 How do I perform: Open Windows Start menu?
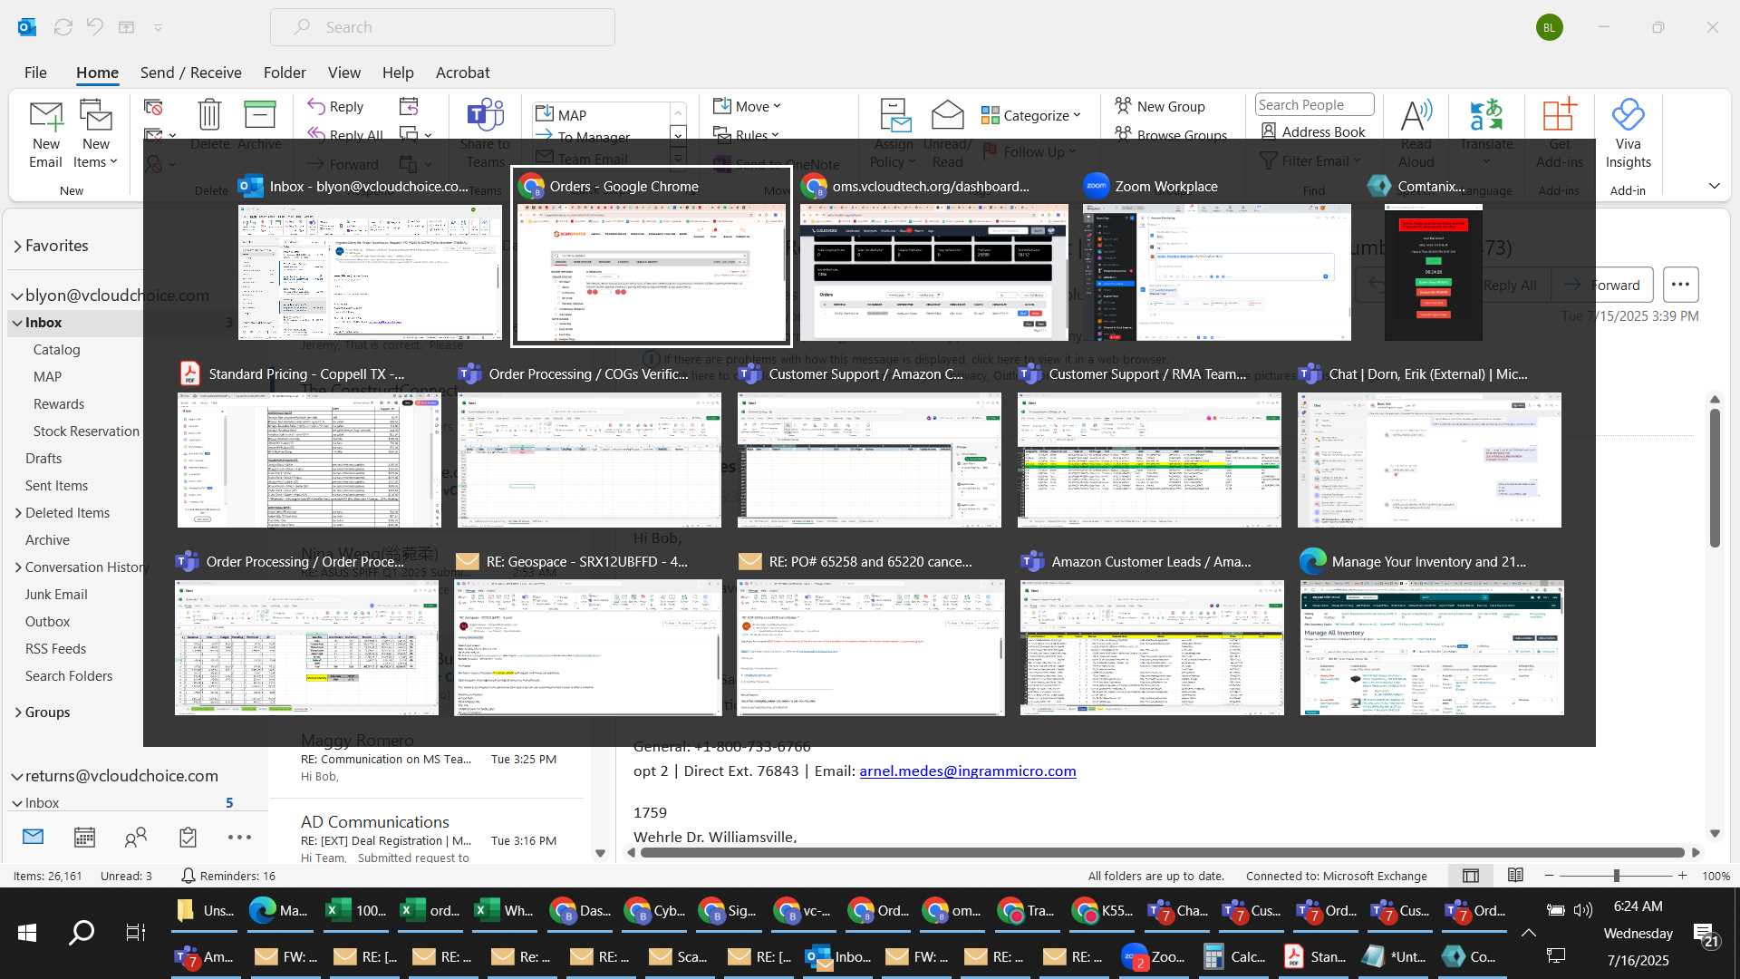[x=27, y=932]
